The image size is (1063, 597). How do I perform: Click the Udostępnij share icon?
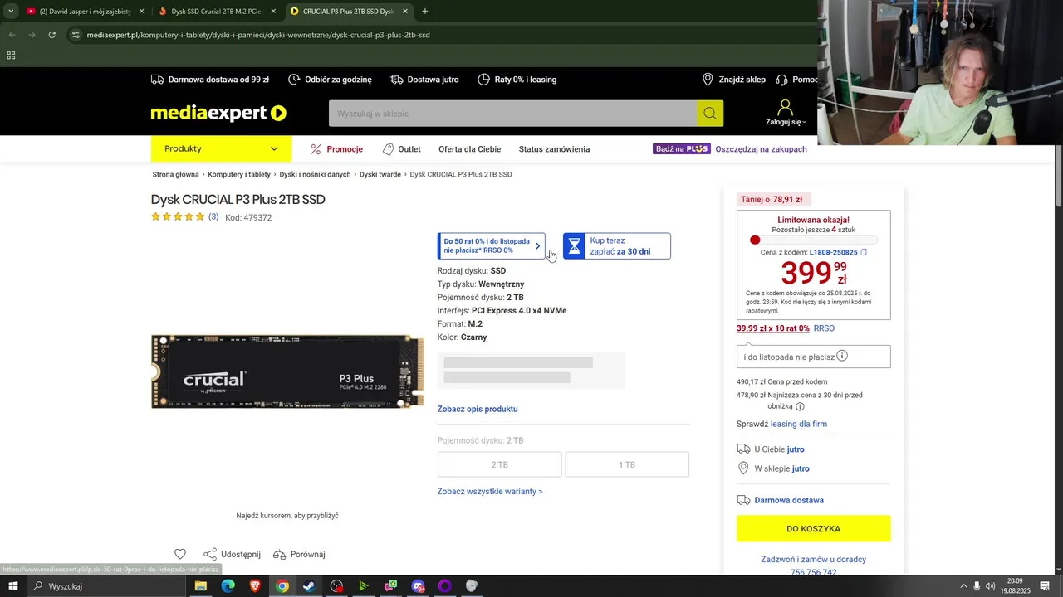(x=210, y=554)
